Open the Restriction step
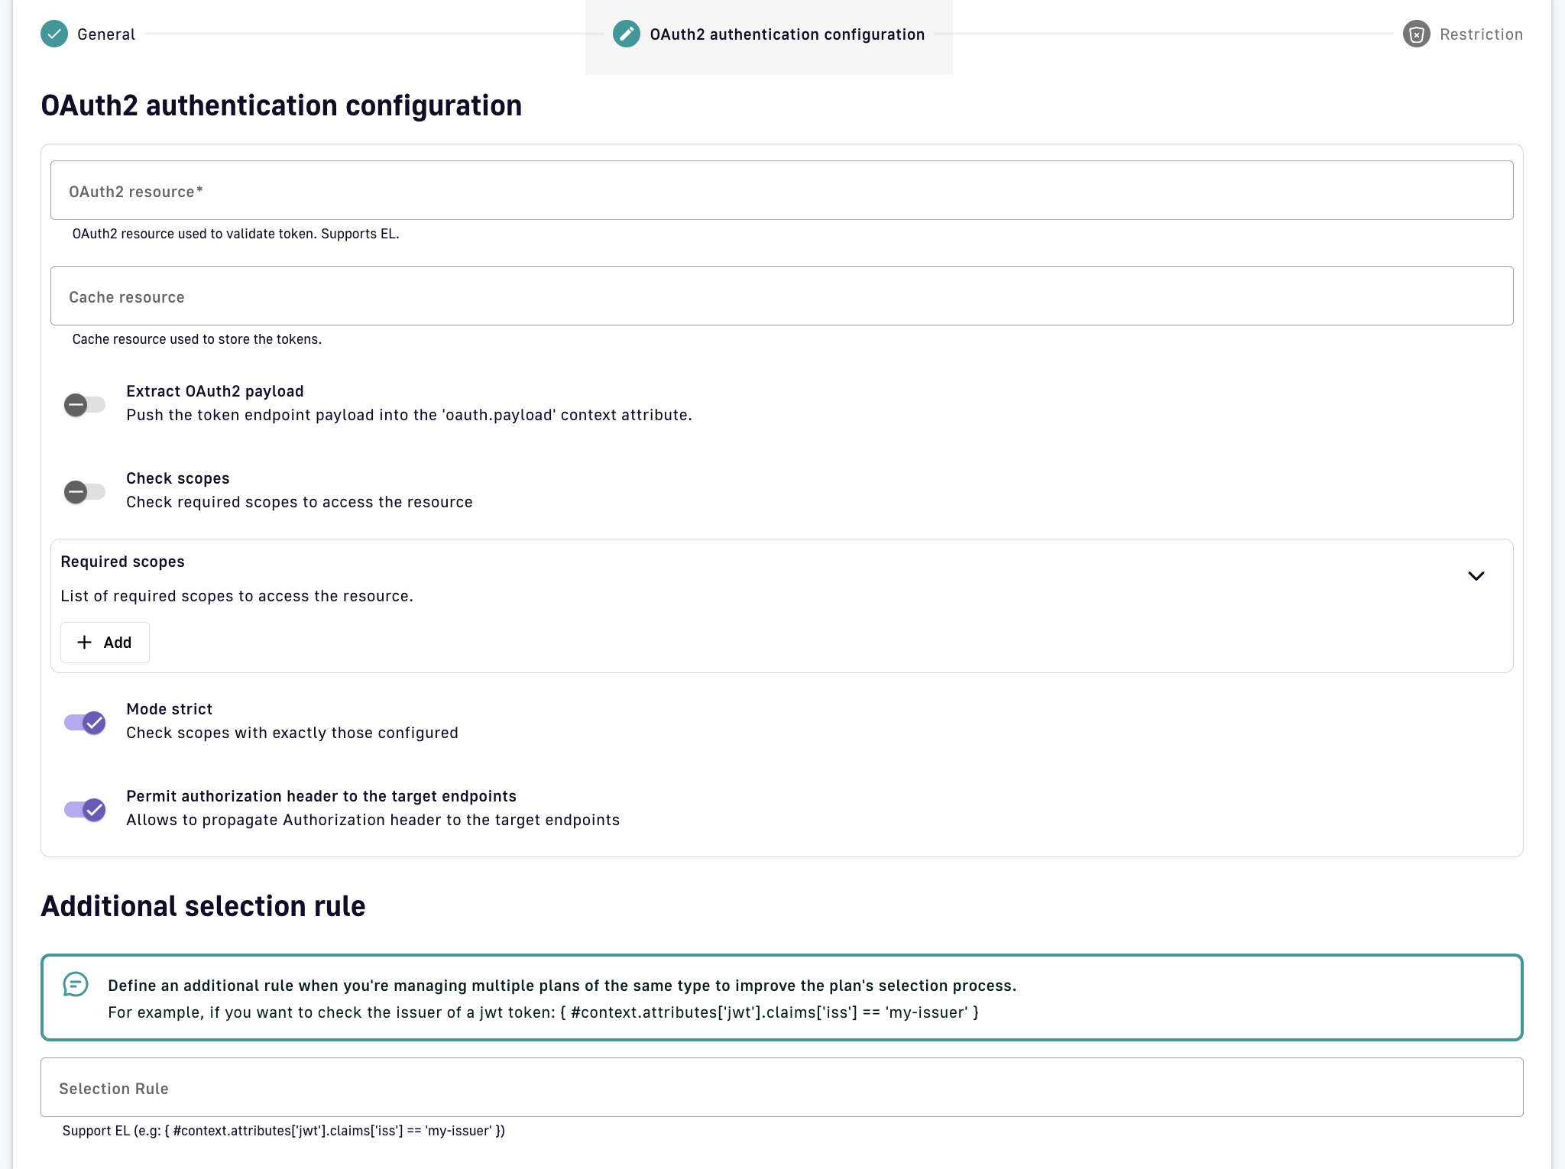The width and height of the screenshot is (1565, 1169). pos(1480,34)
